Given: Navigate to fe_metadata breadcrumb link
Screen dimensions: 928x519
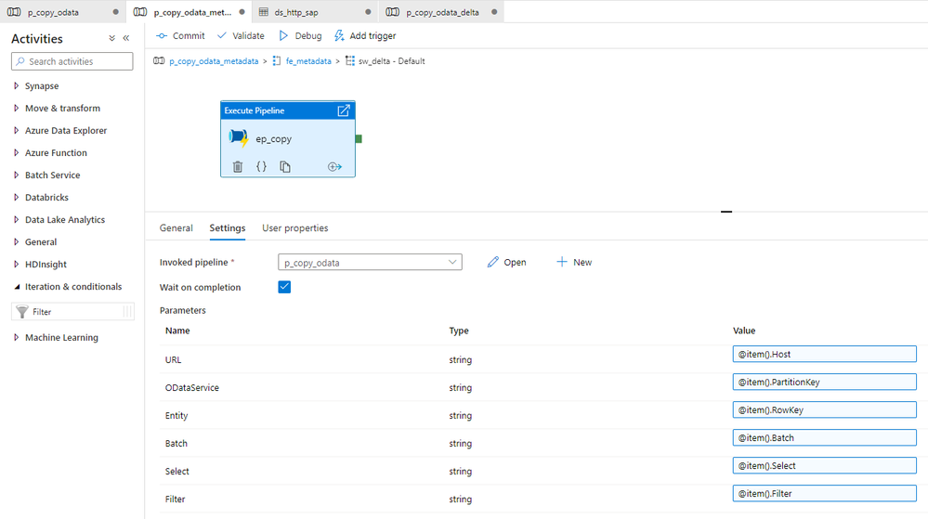Looking at the screenshot, I should pos(308,61).
